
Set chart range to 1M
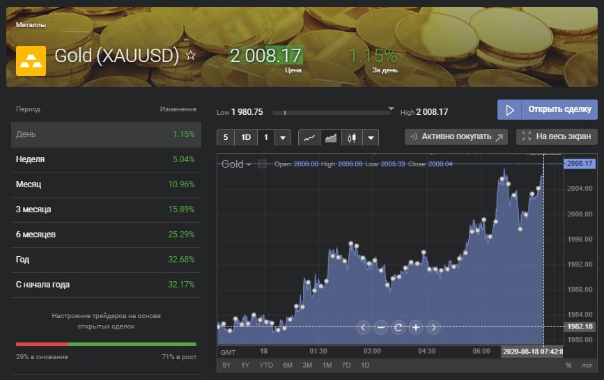click(326, 365)
